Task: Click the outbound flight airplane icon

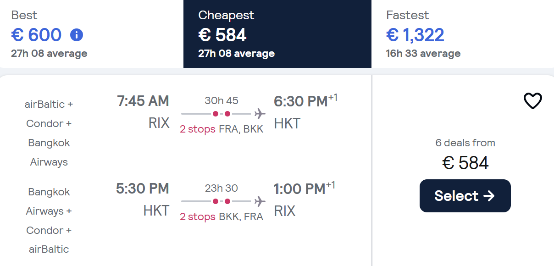Action: click(x=260, y=113)
